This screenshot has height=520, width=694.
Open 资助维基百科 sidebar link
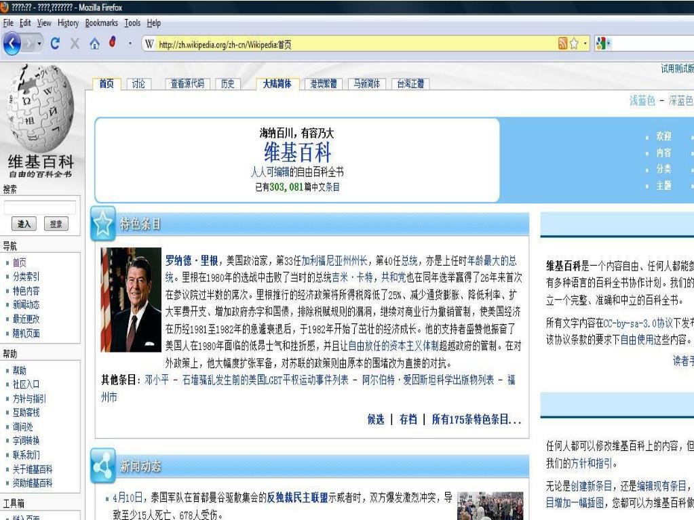(x=33, y=483)
